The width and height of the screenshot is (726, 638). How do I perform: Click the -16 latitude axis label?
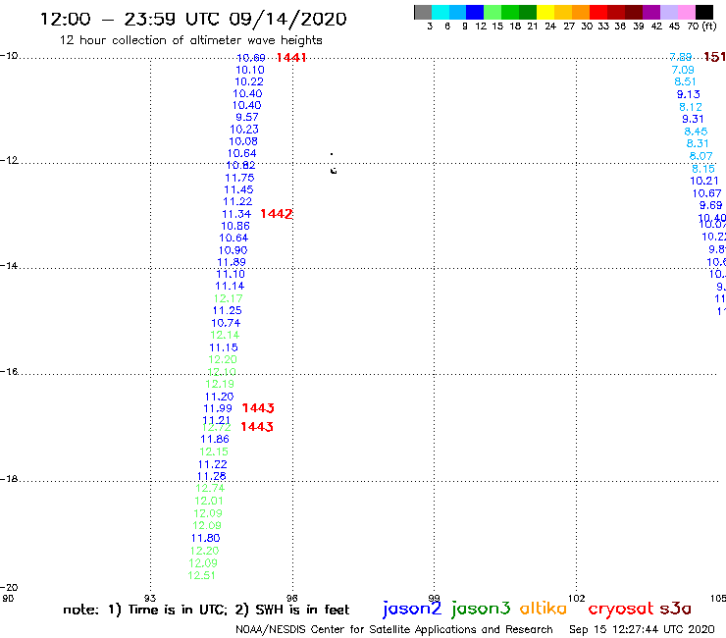point(9,372)
